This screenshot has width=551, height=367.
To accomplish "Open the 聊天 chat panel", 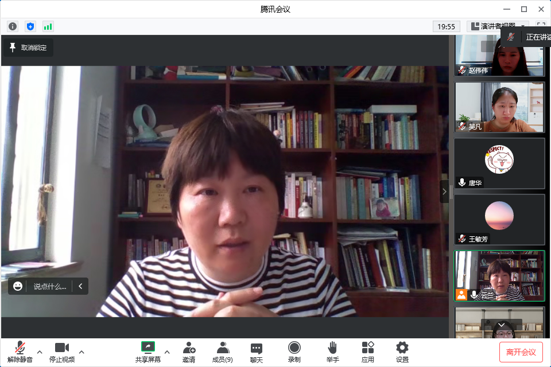I will click(x=257, y=352).
